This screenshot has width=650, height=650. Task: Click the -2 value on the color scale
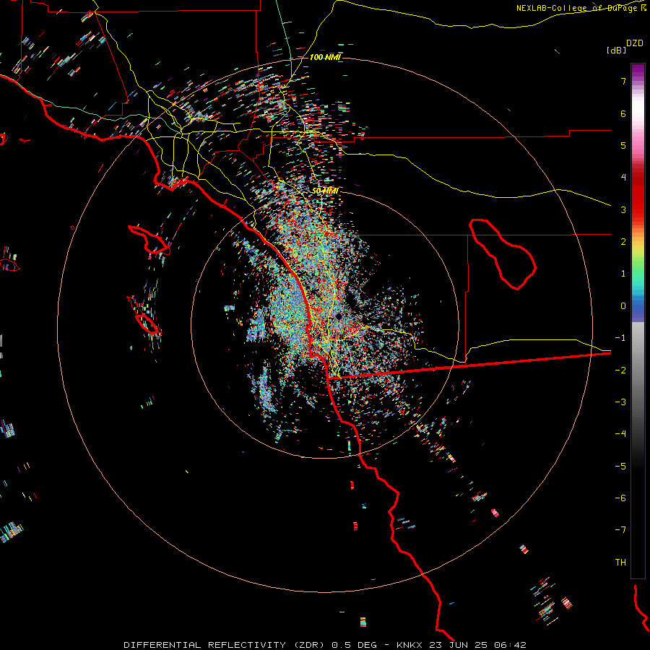pos(620,370)
